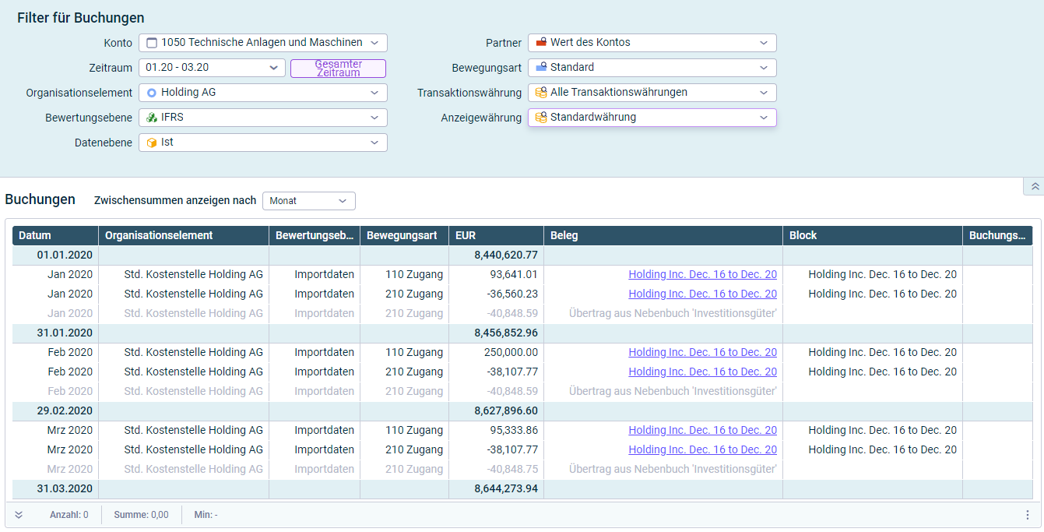
Task: Open the Transaktionswährung dropdown
Action: point(652,93)
